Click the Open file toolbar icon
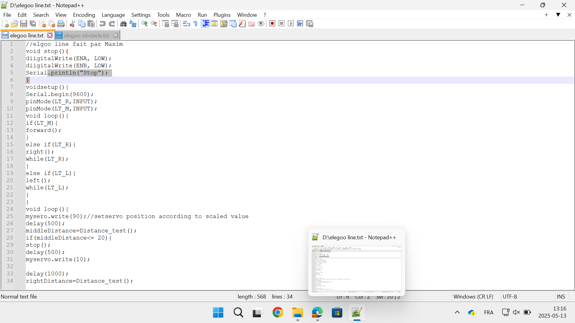This screenshot has width=575, height=323. 14,24
